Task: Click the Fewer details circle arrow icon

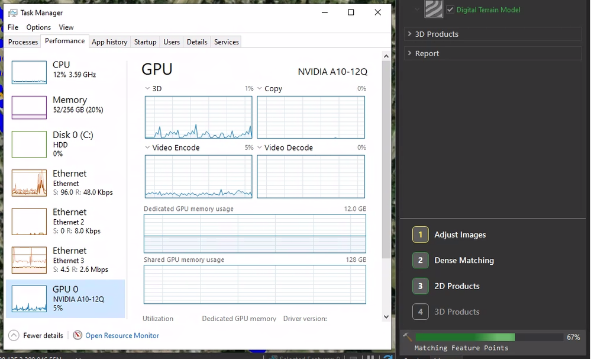Action: [x=14, y=335]
